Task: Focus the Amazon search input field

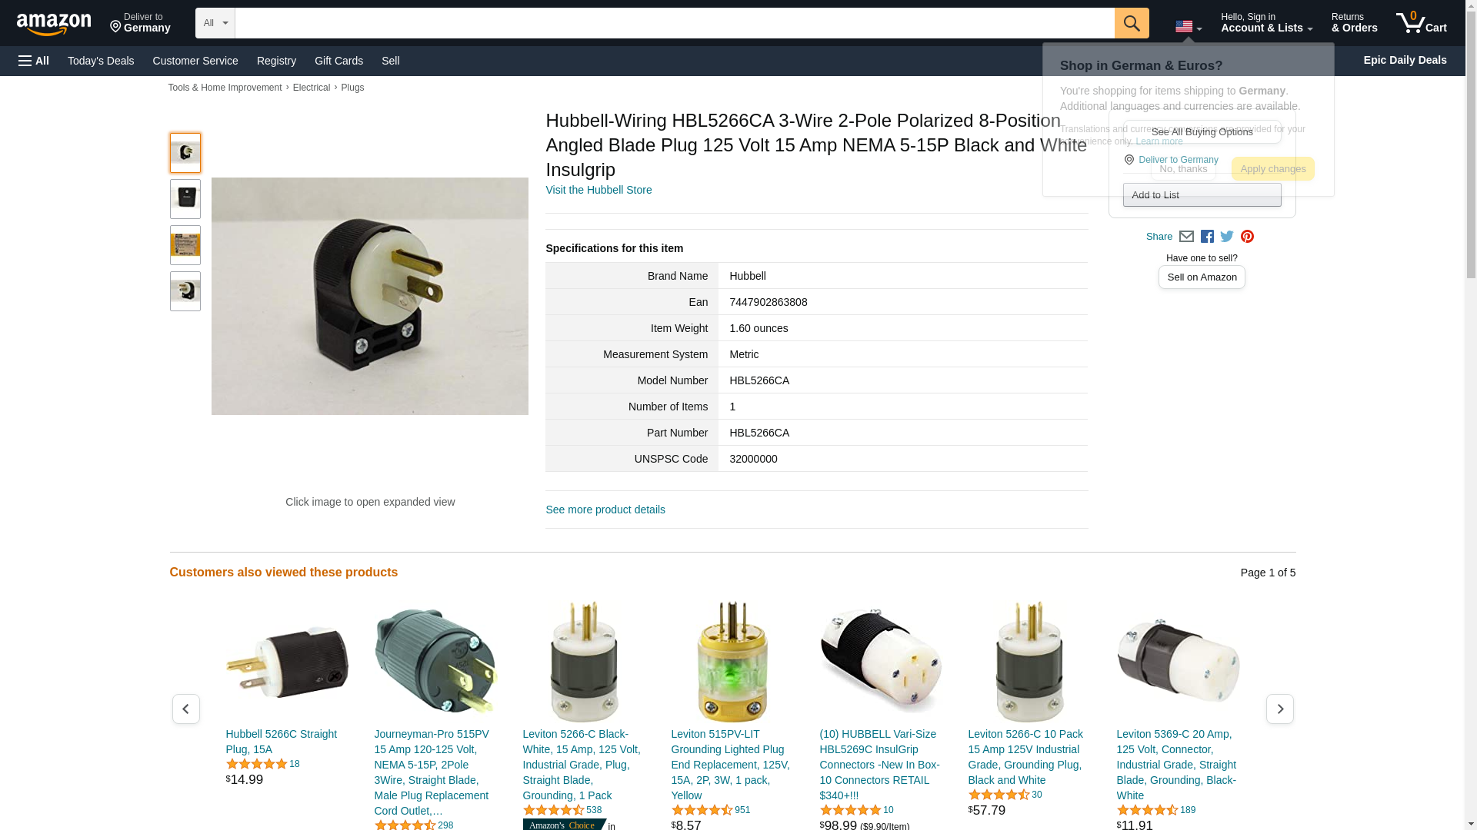Action: 675,23
